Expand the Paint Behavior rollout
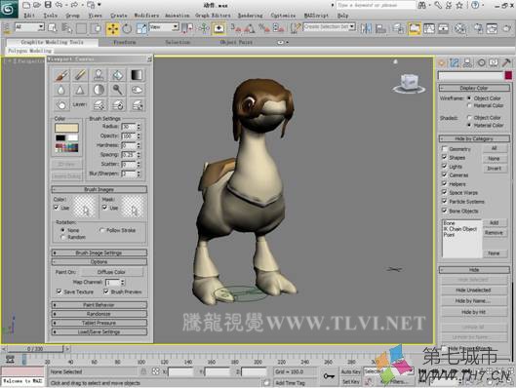Image resolution: width=516 pixels, height=388 pixels. pyautogui.click(x=99, y=305)
